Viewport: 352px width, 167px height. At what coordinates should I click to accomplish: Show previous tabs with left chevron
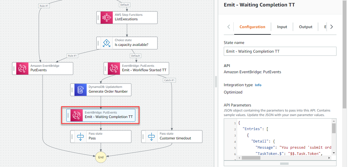tap(229, 27)
